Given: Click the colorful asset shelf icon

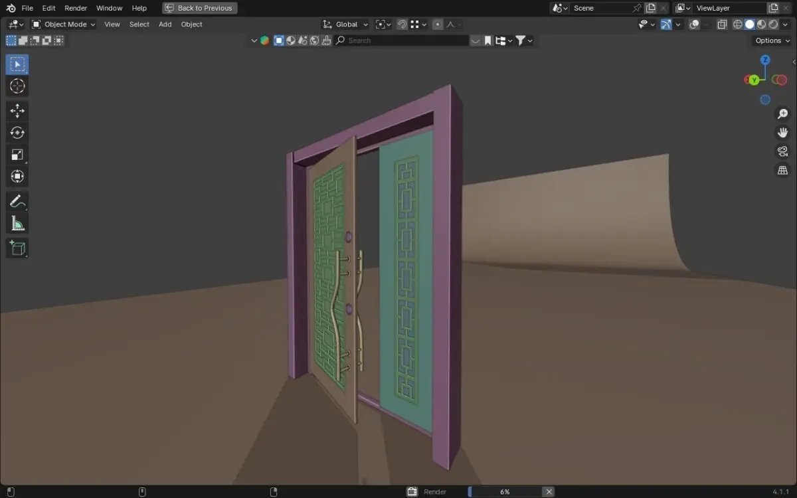Looking at the screenshot, I should [264, 41].
